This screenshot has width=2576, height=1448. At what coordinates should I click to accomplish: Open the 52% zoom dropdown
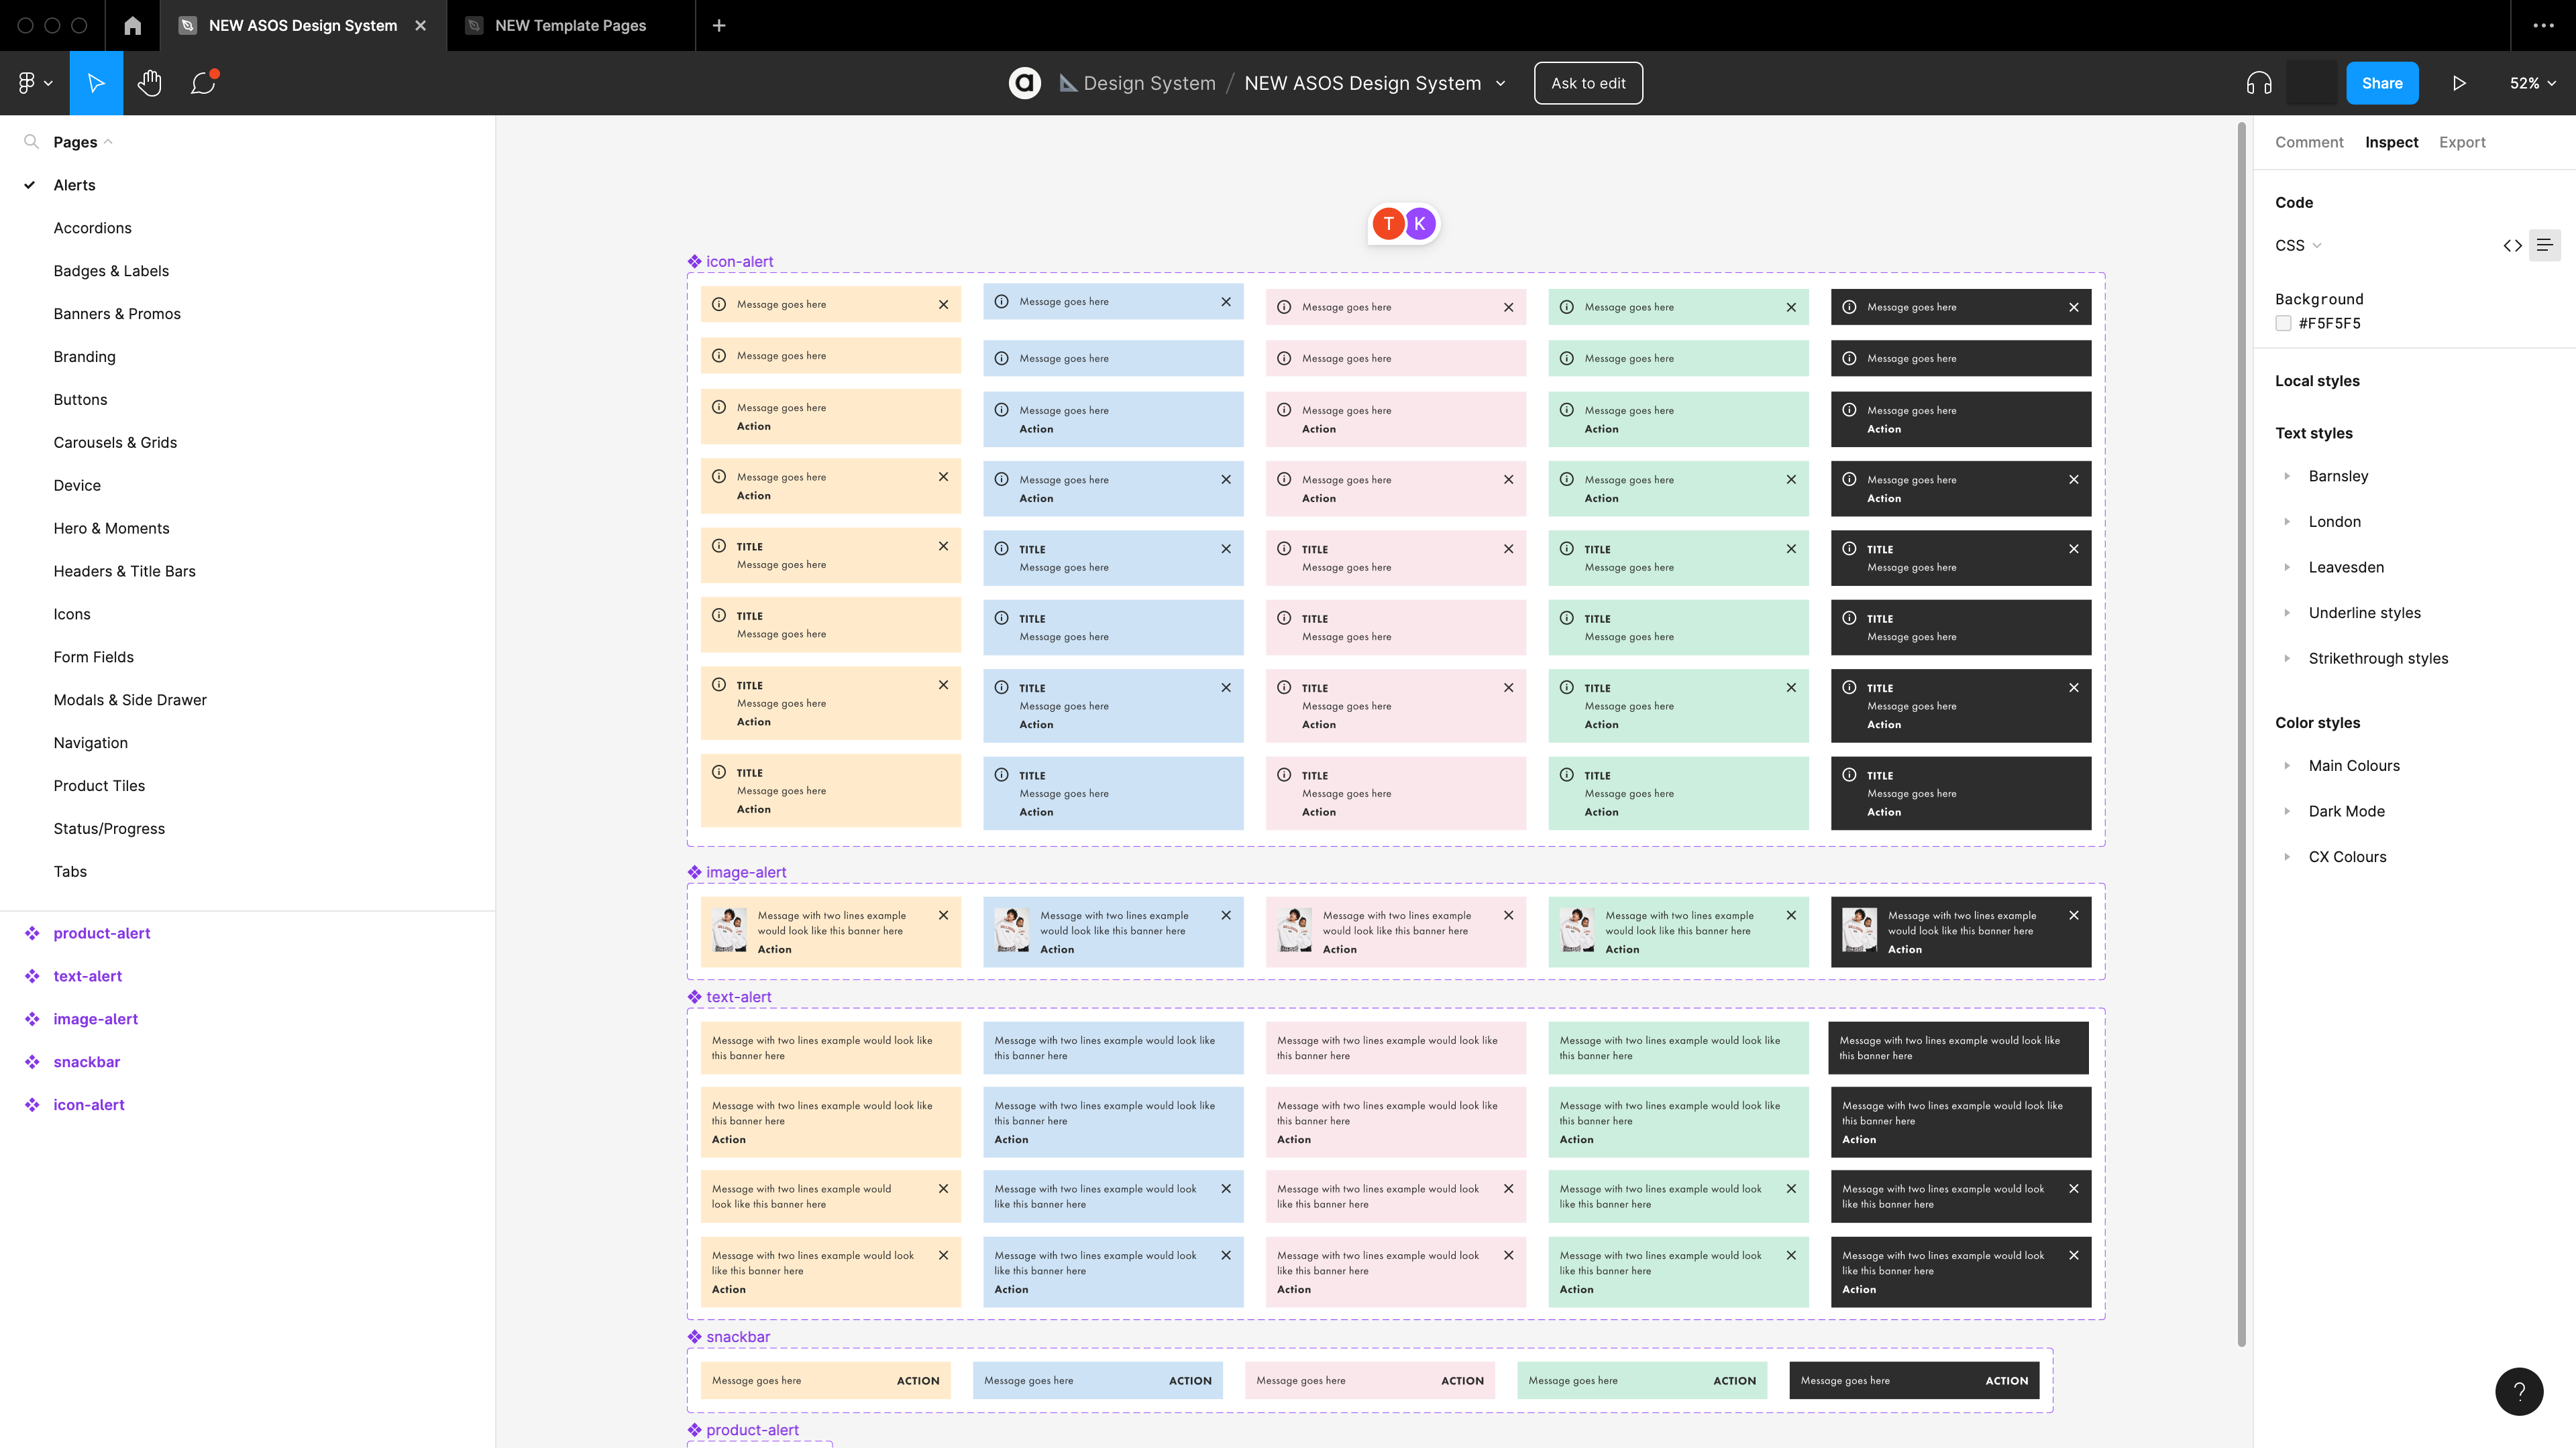(x=2532, y=83)
